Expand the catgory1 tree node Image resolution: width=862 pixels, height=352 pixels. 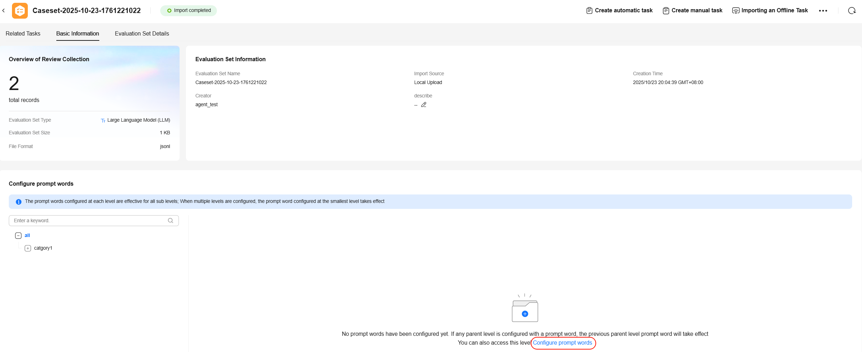click(28, 248)
